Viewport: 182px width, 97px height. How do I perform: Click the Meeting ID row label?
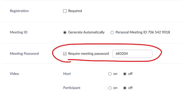(19, 32)
